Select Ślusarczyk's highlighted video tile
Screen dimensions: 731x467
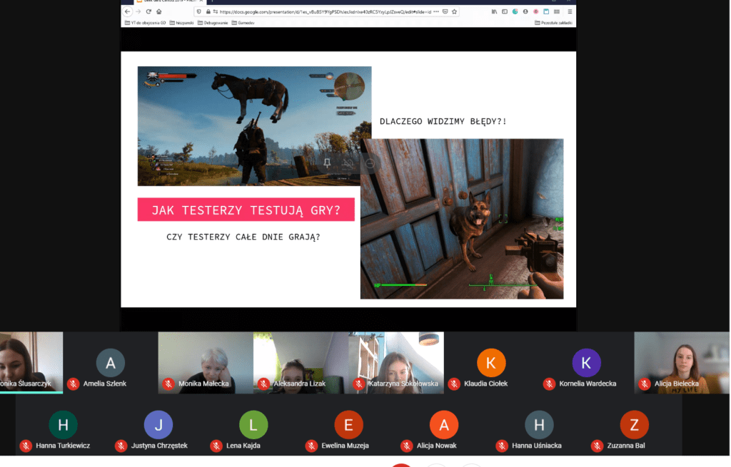click(x=31, y=362)
